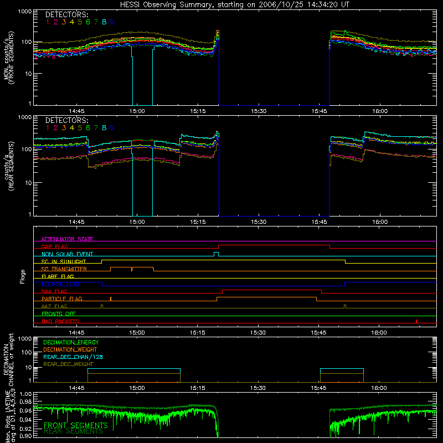
Task: Click the 0.92 livetime axis value
Action: click(x=25, y=429)
